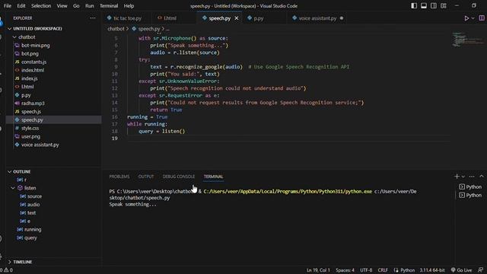Open run options dropdown beside play button
This screenshot has height=274, width=487.
[473, 18]
